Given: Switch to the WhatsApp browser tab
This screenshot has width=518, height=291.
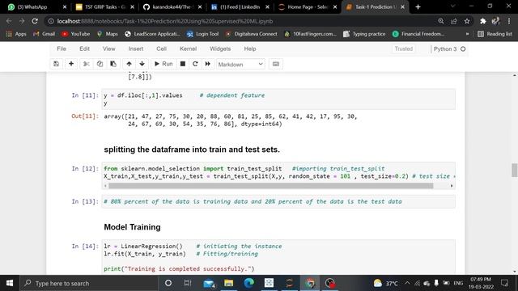Looking at the screenshot, I should [32, 7].
